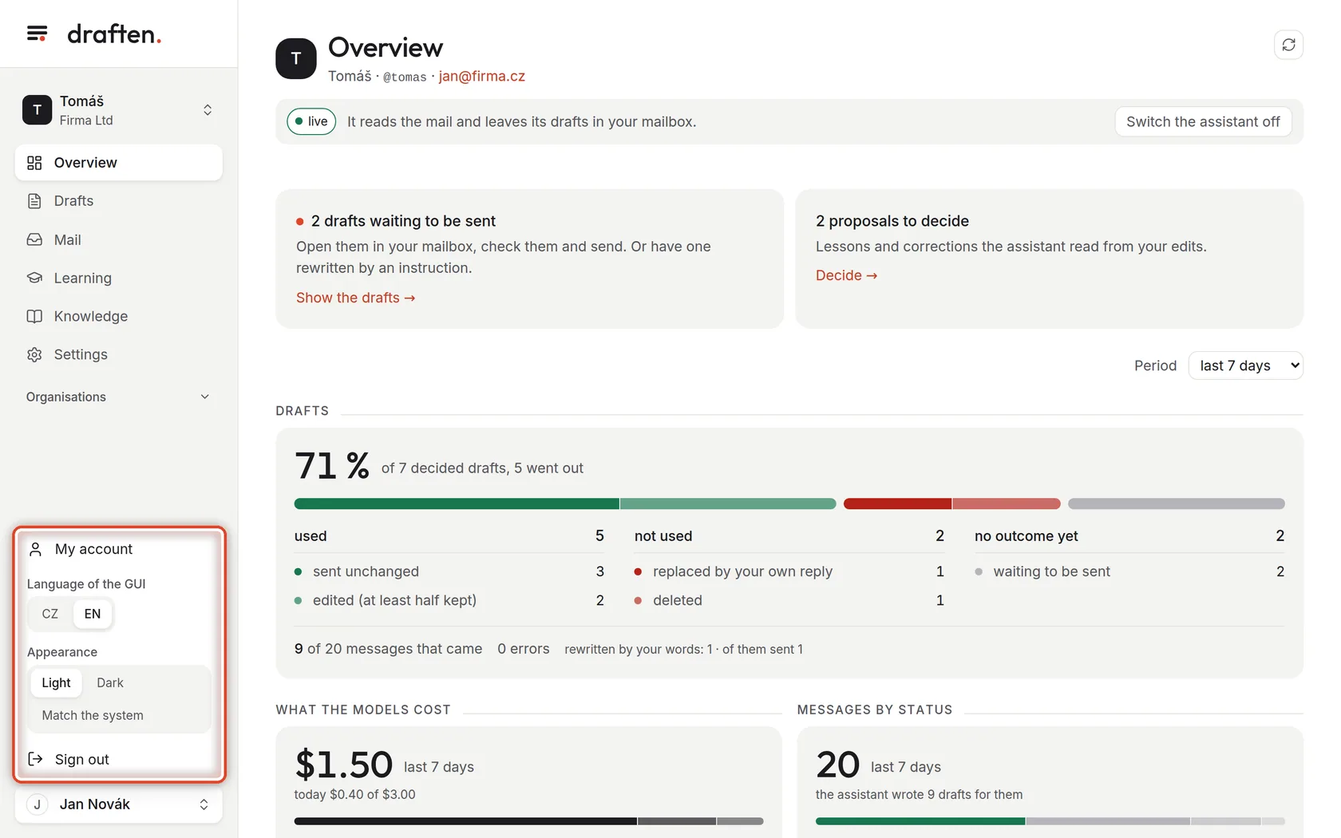Click the 20 messages count figure
The image size is (1341, 838).
pyautogui.click(x=838, y=765)
